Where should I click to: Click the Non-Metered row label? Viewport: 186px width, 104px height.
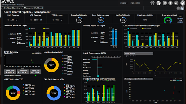click(87, 68)
